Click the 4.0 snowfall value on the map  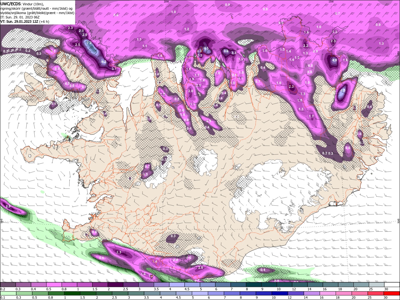click(334, 60)
